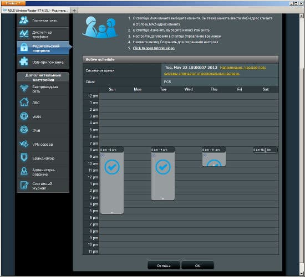The image size is (305, 277).
Task: Click the Системное время label
Action: (100, 70)
